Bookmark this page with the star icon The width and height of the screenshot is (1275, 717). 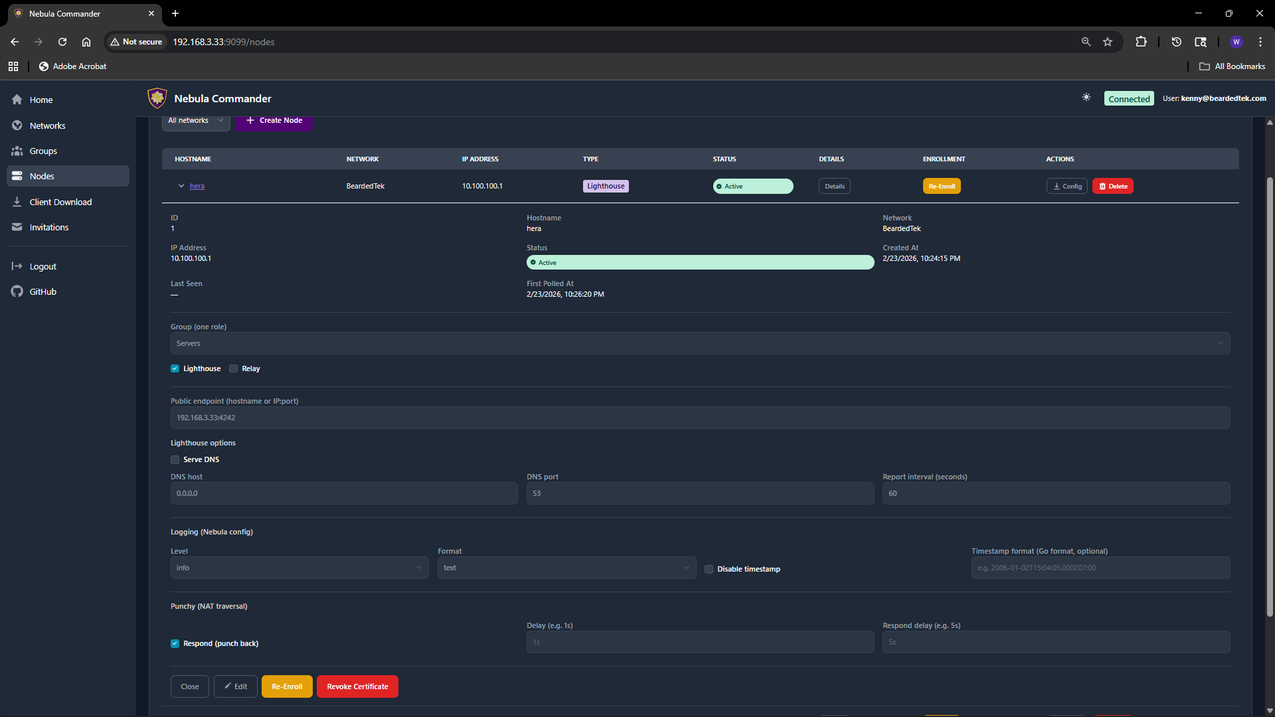(1107, 42)
